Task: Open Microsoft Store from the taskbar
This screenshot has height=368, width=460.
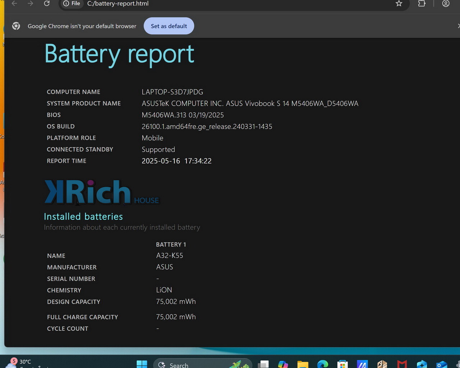Action: 342,364
